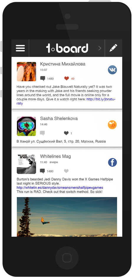The height and width of the screenshot is (277, 132).
Task: Tap the VK network icon
Action: pyautogui.click(x=112, y=70)
